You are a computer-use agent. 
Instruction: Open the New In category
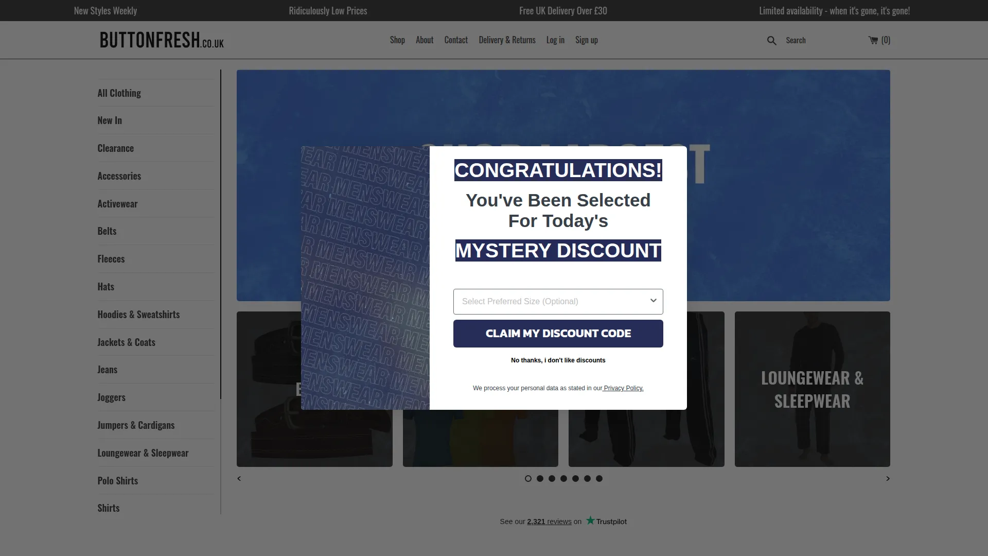[110, 120]
